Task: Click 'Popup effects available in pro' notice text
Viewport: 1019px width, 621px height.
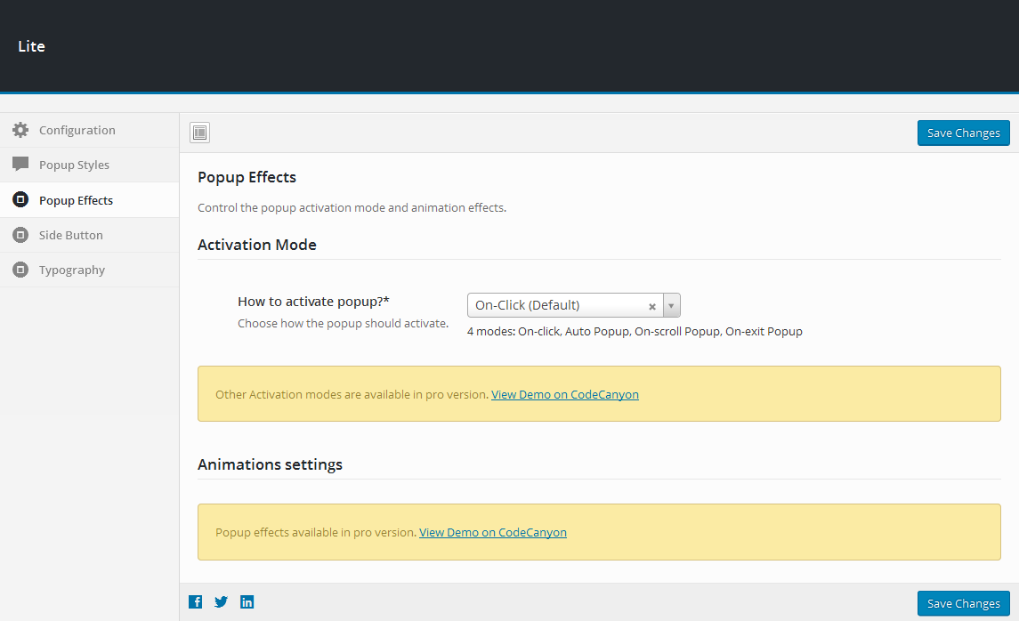Action: (316, 532)
